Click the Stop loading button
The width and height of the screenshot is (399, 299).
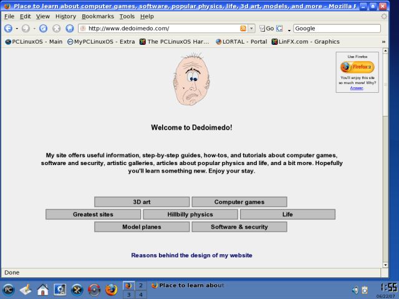coord(56,28)
